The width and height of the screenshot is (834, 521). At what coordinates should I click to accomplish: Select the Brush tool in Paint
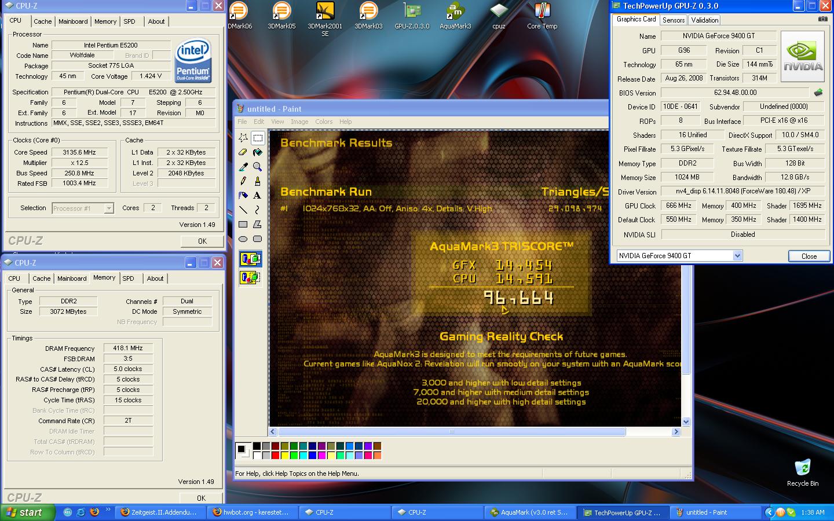tap(258, 181)
